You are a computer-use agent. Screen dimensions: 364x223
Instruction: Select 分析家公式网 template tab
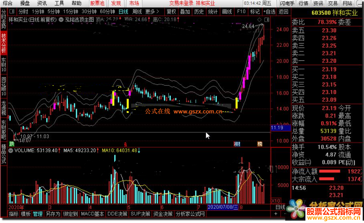pyautogui.click(x=190, y=214)
